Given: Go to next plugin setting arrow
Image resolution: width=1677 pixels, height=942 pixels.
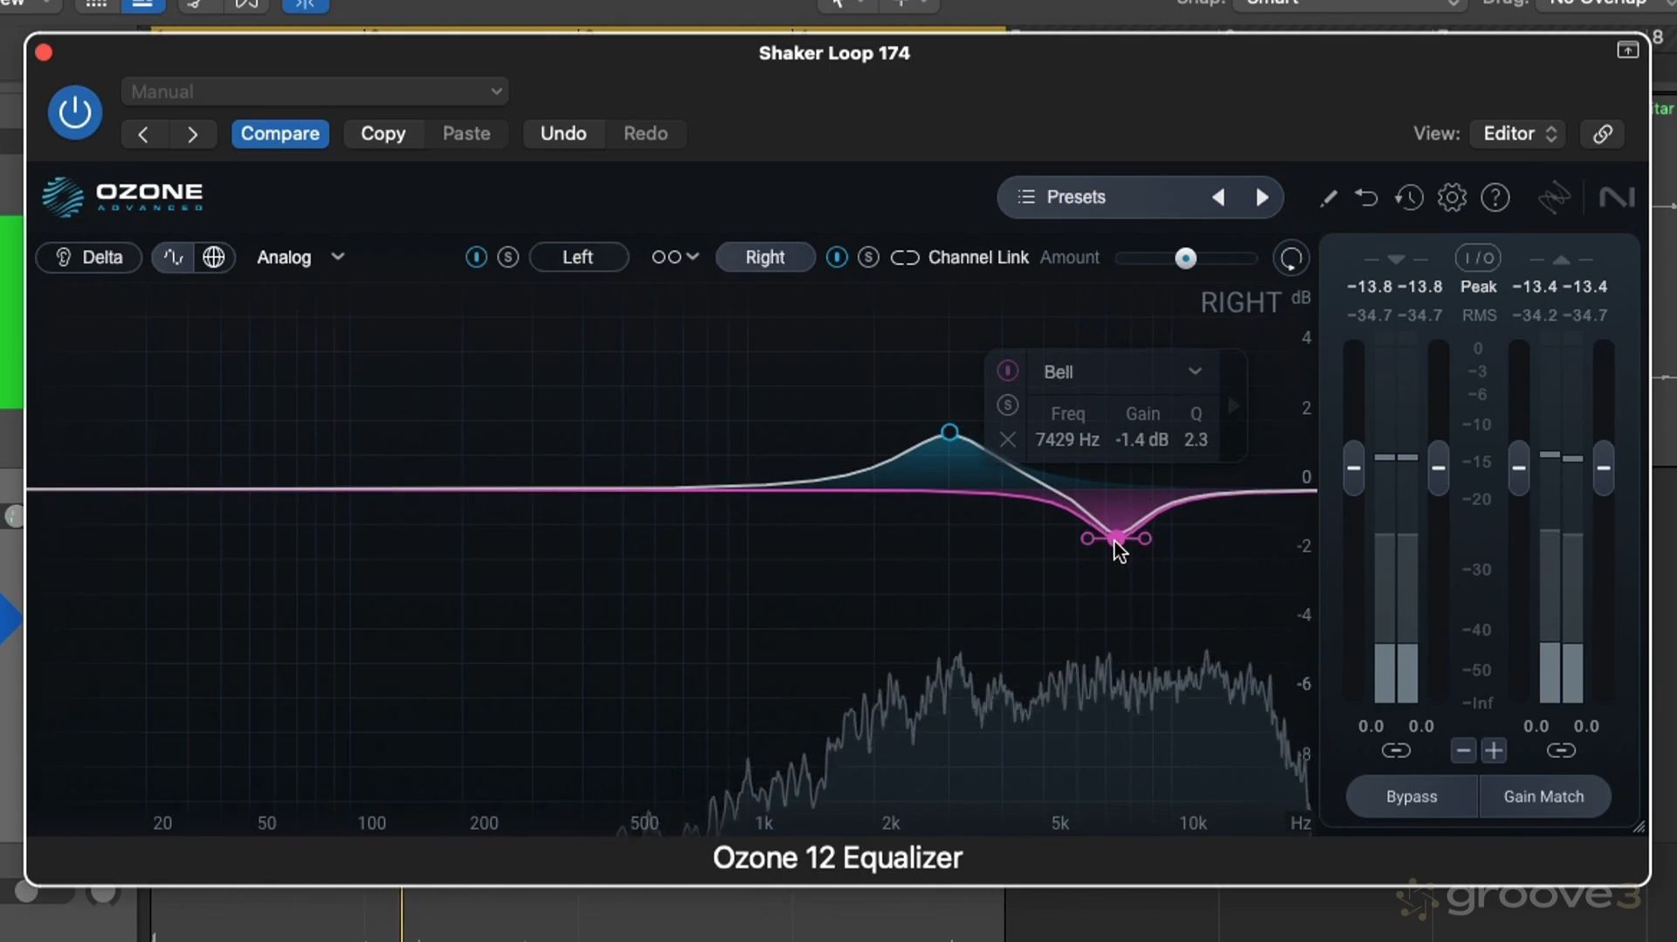Looking at the screenshot, I should point(193,134).
